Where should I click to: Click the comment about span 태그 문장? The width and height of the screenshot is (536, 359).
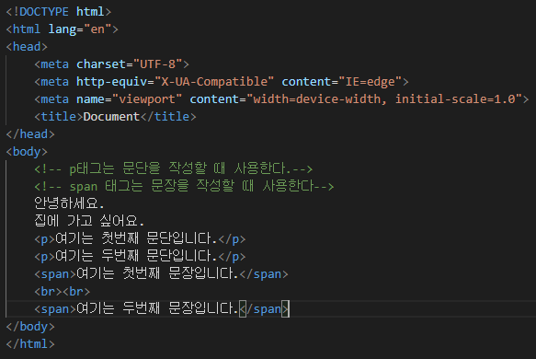[x=184, y=187]
